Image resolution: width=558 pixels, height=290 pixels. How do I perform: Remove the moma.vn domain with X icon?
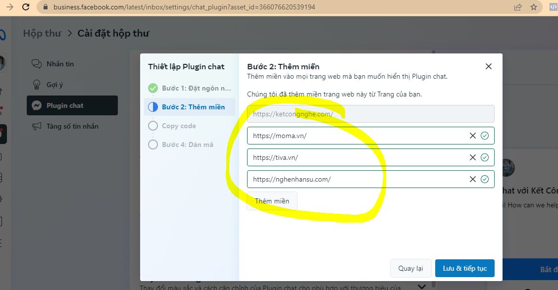(x=473, y=136)
